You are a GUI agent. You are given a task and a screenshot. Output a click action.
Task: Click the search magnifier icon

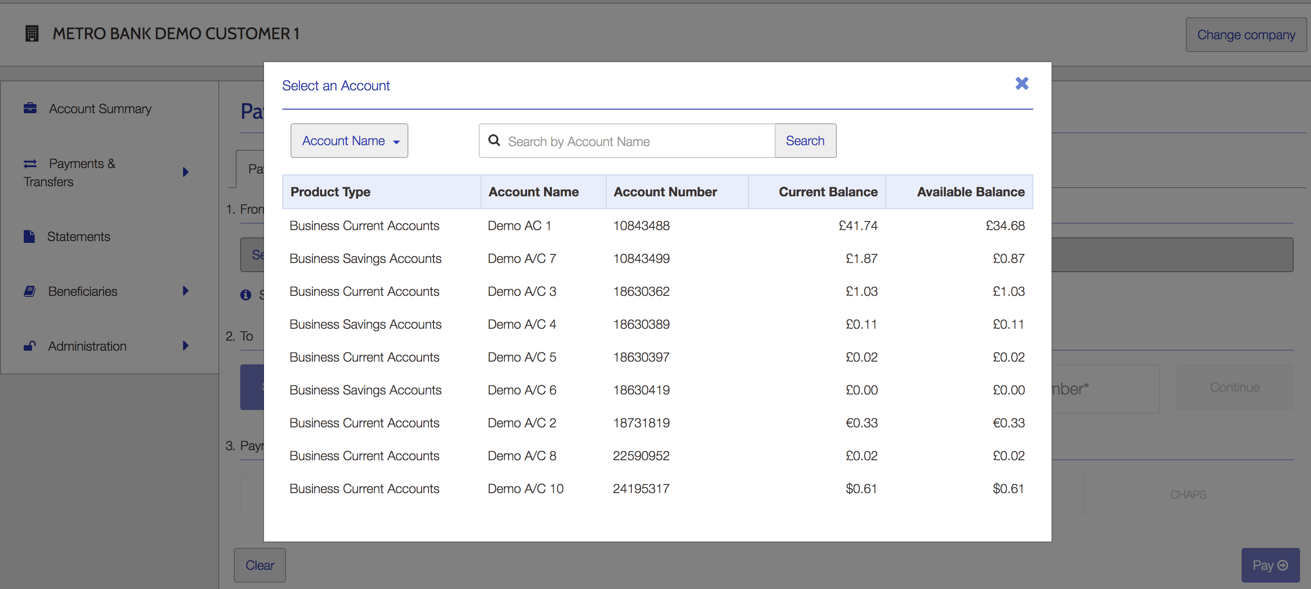point(494,140)
